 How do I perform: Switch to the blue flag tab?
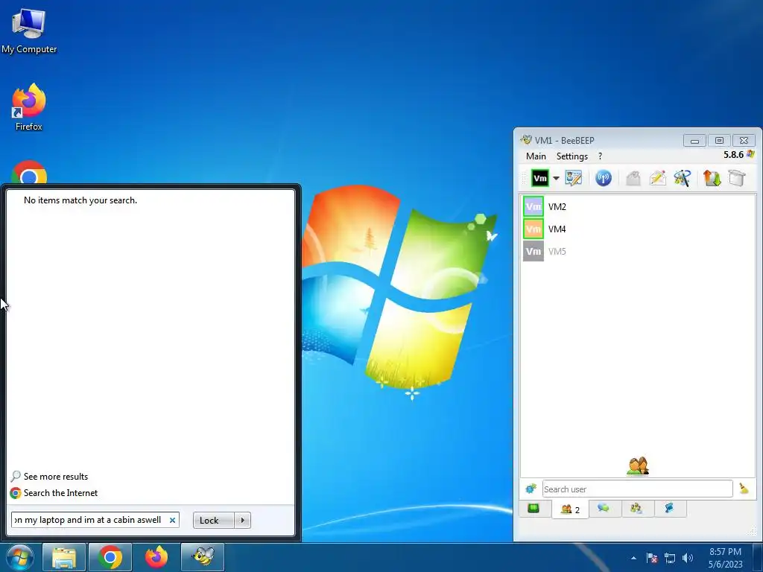pos(670,508)
